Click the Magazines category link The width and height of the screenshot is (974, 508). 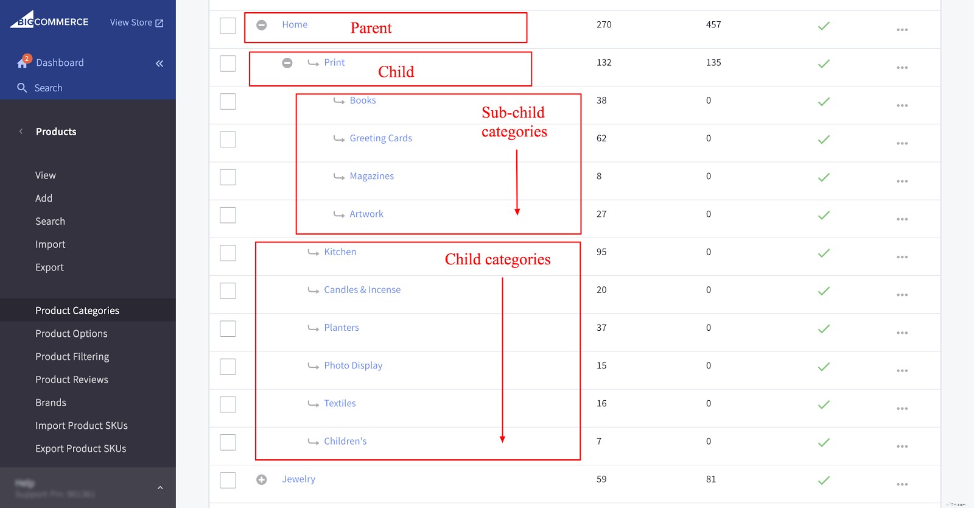[x=371, y=175]
